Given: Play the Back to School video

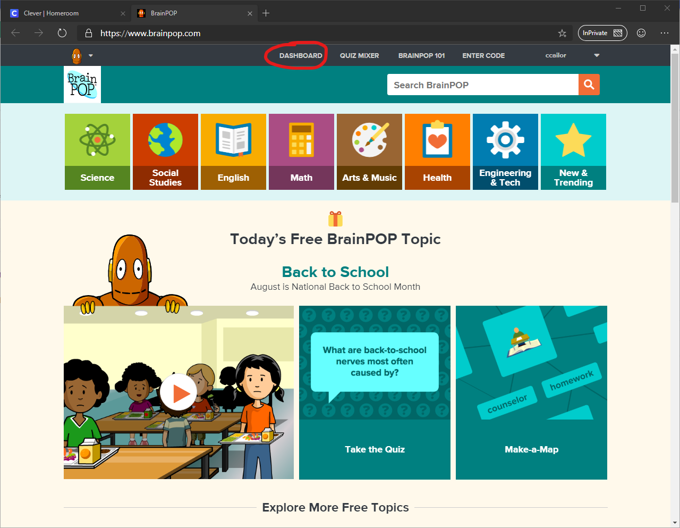Looking at the screenshot, I should click(x=178, y=392).
